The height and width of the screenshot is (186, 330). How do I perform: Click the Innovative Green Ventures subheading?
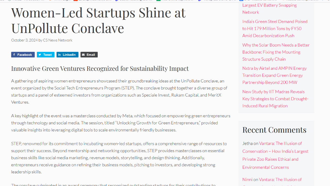(x=100, y=68)
